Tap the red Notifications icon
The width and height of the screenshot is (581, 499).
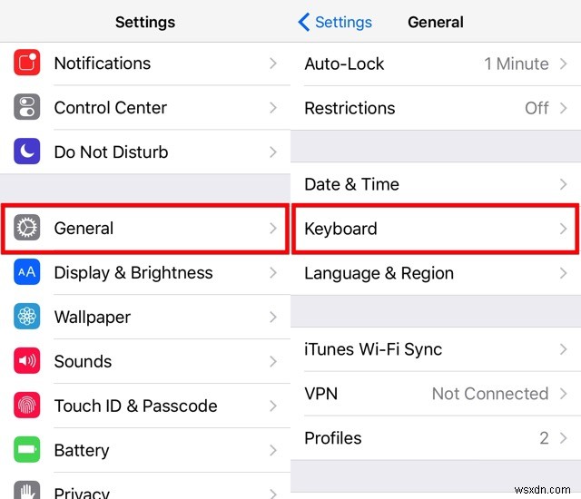point(27,64)
